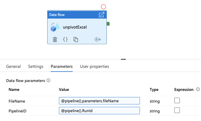
Task: Click the green success output connector
Action: click(108, 24)
